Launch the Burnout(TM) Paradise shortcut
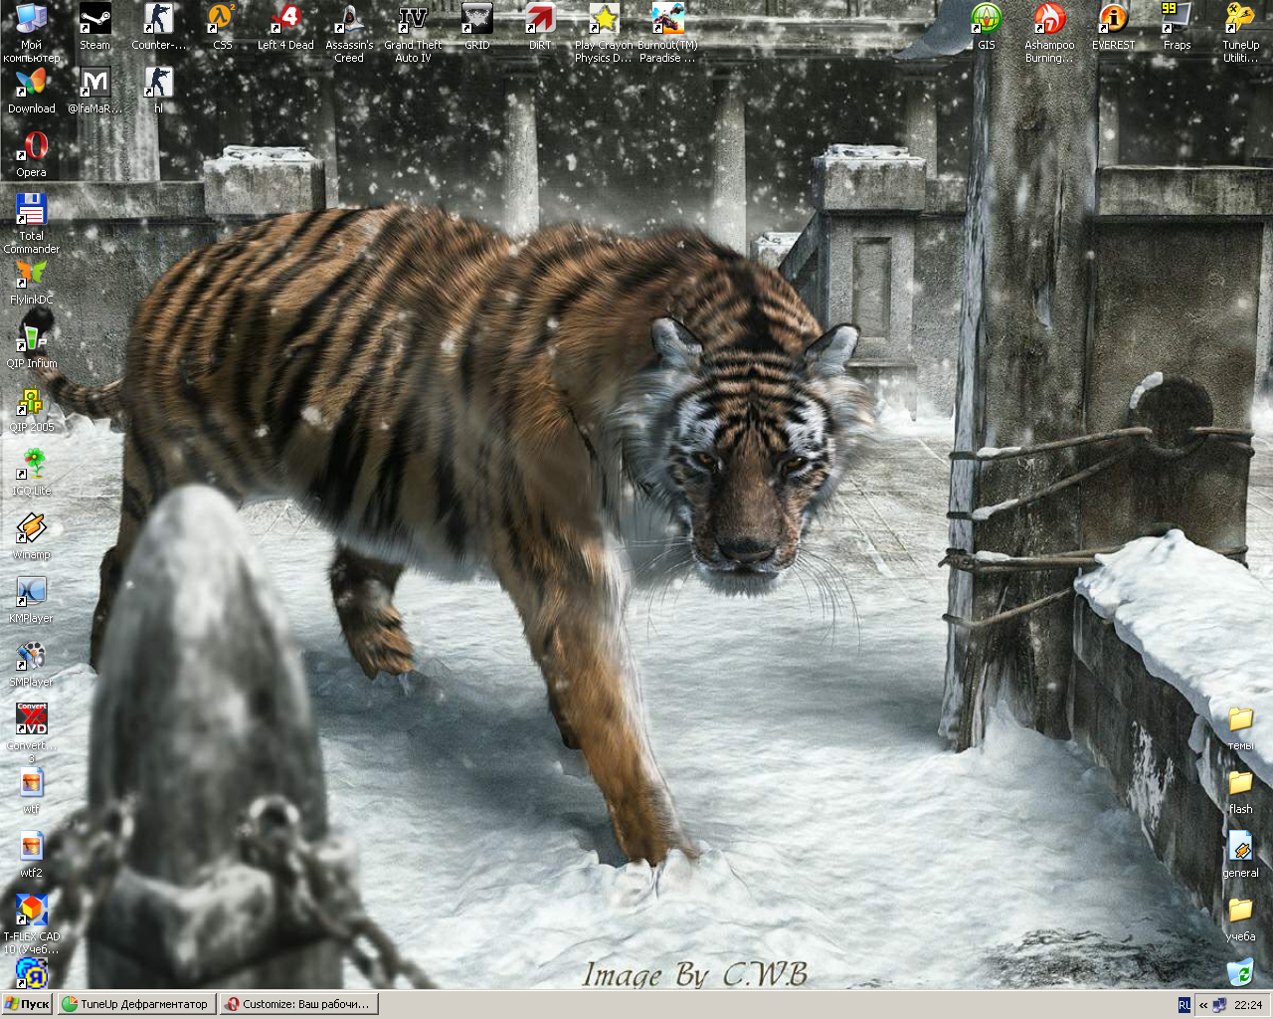Viewport: 1273px width, 1019px height. click(x=667, y=33)
